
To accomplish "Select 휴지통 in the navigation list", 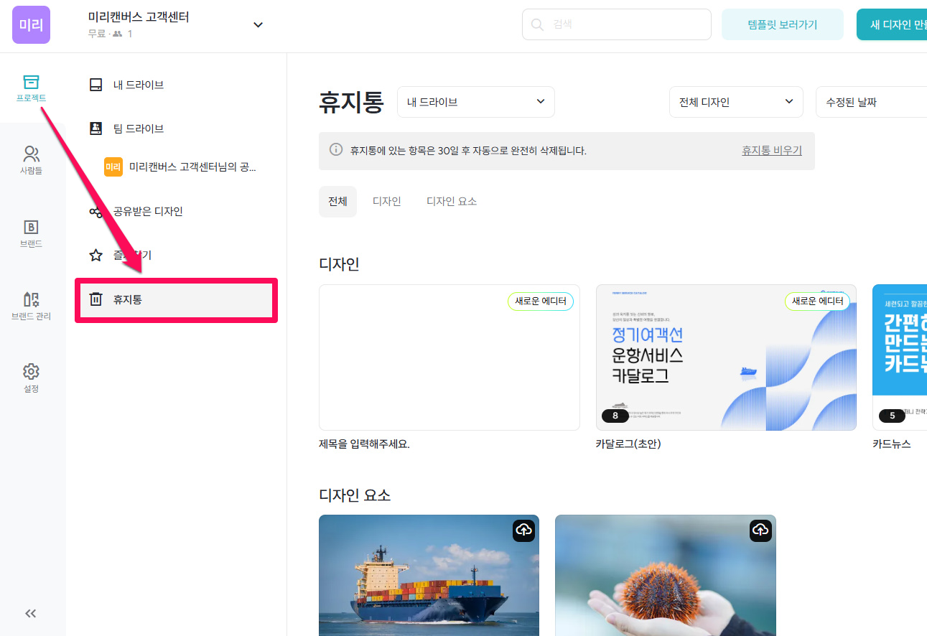I will [x=176, y=299].
